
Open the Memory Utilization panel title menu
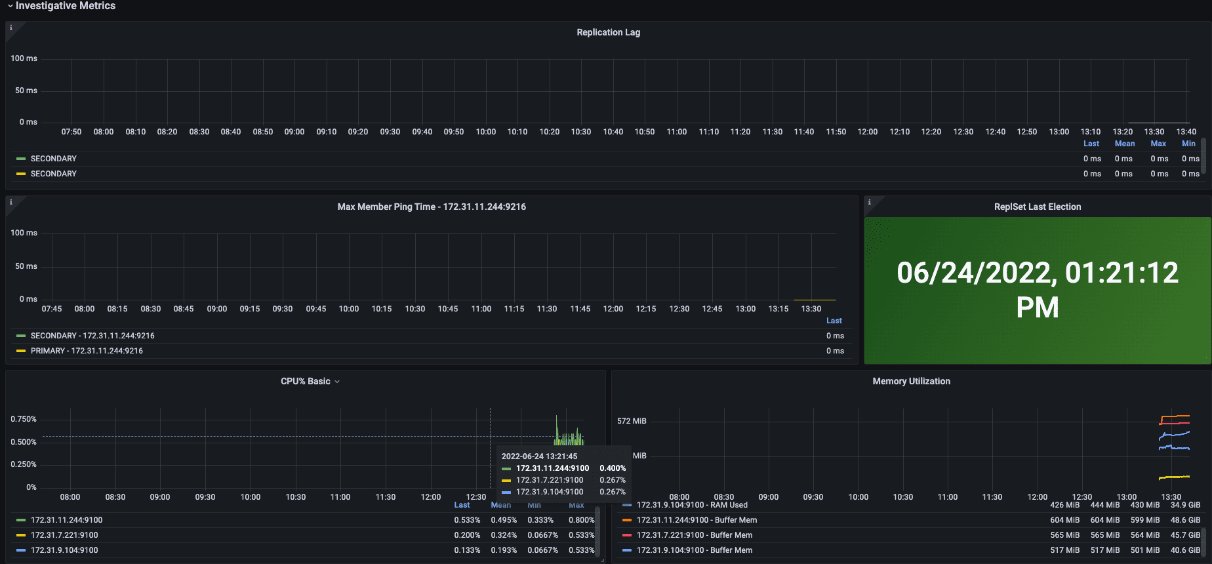point(911,381)
